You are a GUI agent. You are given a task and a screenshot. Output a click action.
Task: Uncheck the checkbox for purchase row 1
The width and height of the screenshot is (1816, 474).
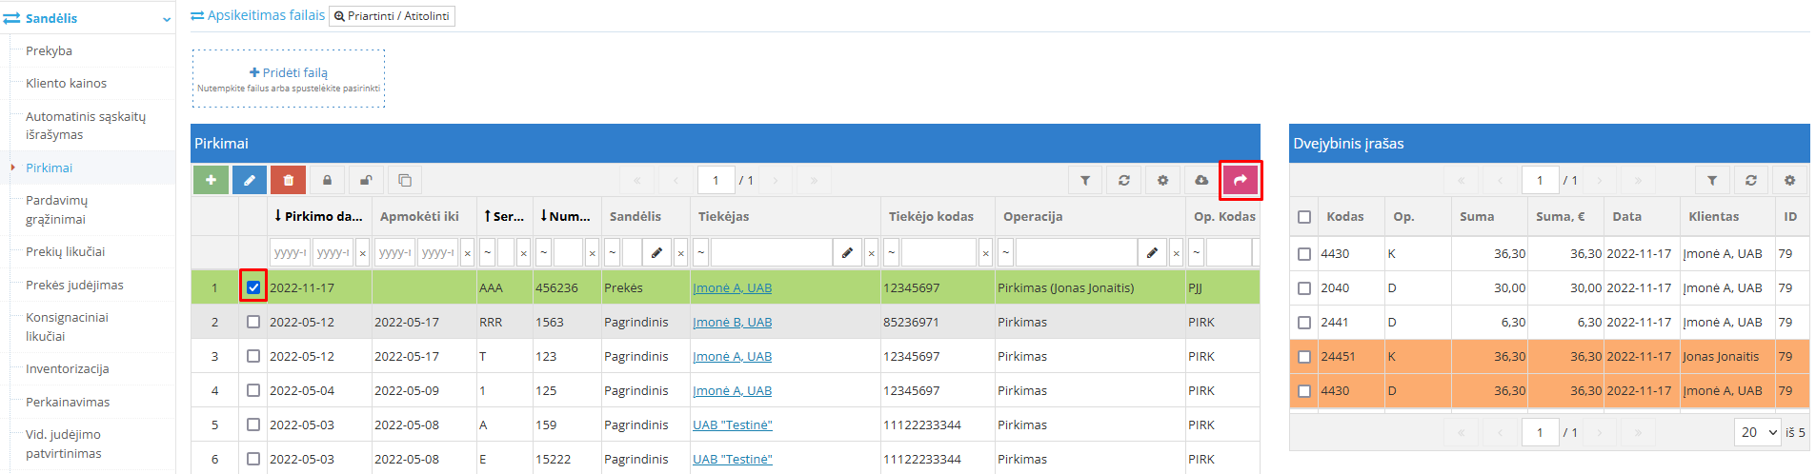click(253, 287)
